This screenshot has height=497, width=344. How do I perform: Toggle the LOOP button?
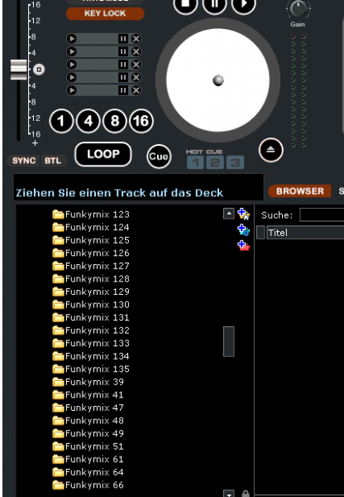[x=103, y=154]
